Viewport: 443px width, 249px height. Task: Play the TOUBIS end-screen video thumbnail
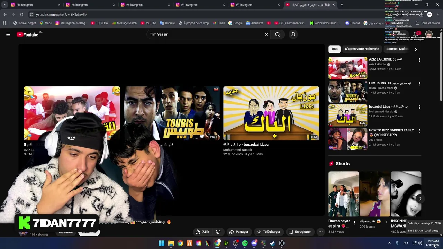click(x=171, y=113)
